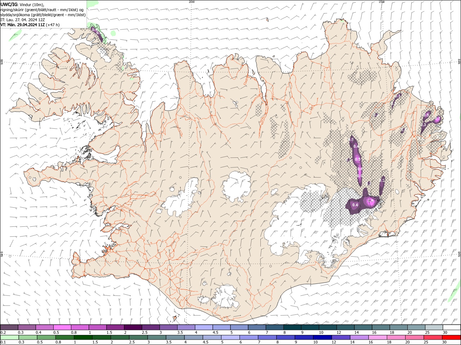
Task: Click the '14' label under upper legend bar
Action: 357,332
